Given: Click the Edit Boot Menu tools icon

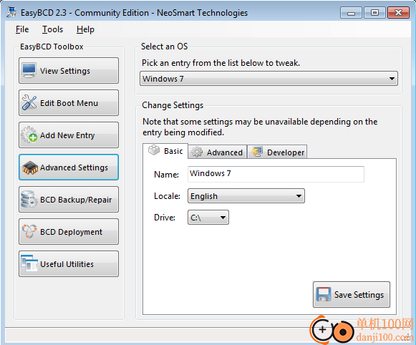Looking at the screenshot, I should tap(29, 102).
